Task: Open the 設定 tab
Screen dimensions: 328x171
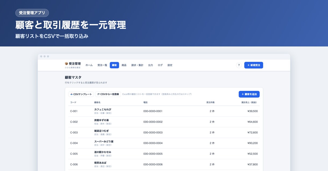Action: (170, 65)
